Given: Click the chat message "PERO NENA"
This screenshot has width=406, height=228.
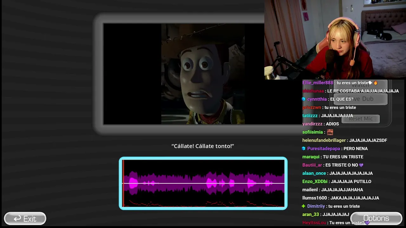Looking at the screenshot, I should [x=356, y=149].
